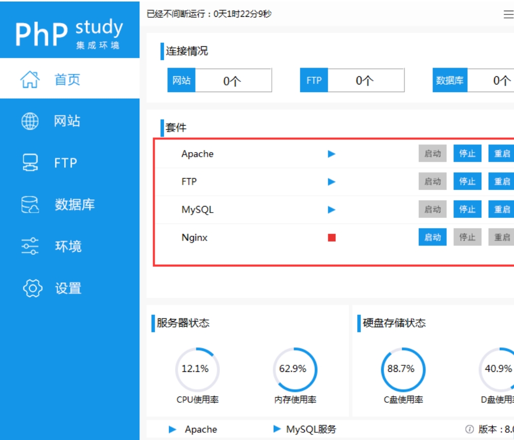
Task: Click the globe icon for 网站
Action: coord(30,121)
